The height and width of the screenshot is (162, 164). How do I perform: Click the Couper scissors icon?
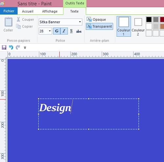tap(18, 19)
